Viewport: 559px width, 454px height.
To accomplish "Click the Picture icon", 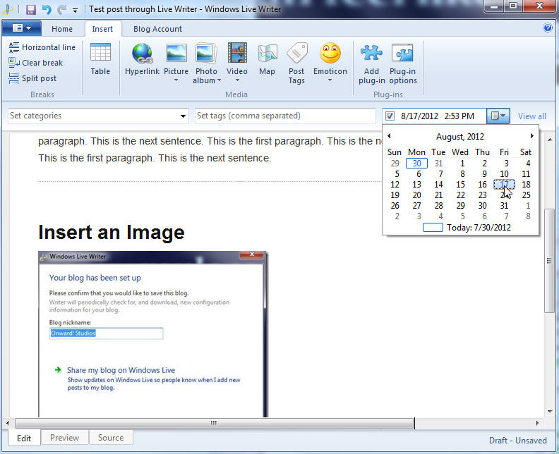I will click(x=176, y=54).
